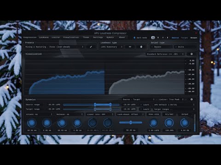This screenshot has width=221, height=165.
Task: Click the Source range minimum -30.00 LUFS field
Action: coord(54,104)
